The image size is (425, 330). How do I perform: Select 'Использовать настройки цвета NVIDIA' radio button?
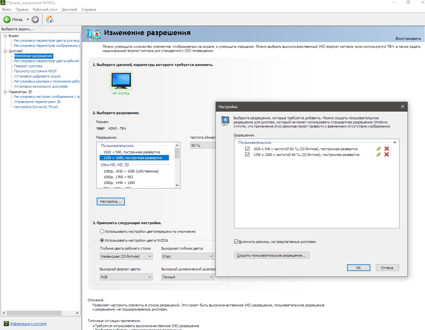102,240
